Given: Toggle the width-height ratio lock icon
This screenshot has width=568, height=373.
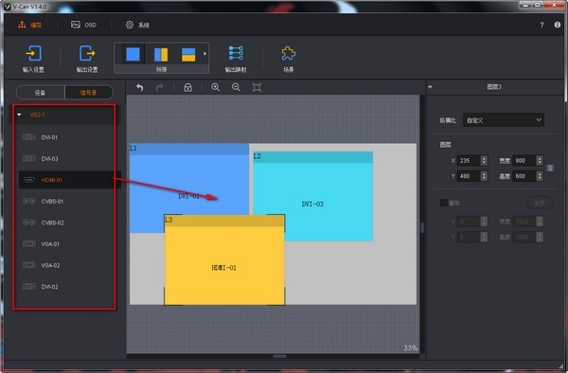Looking at the screenshot, I should tap(550, 168).
